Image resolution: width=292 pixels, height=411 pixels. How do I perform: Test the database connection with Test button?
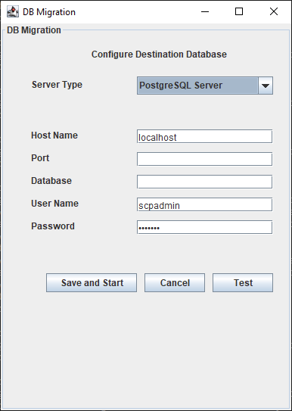click(x=243, y=283)
